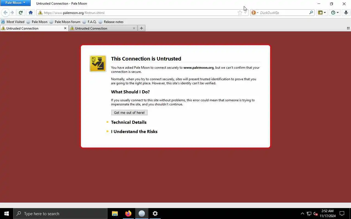The image size is (351, 219).
Task: Go back one page with the back arrow
Action: point(5,13)
